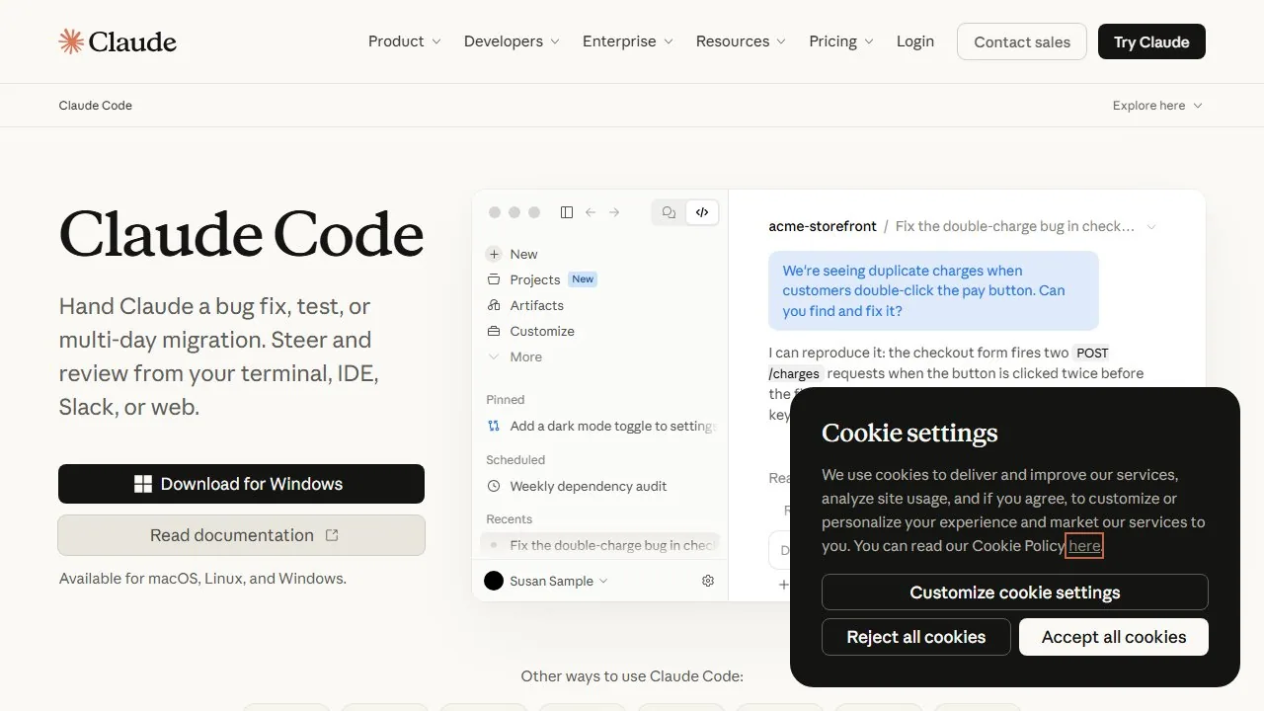Screen dimensions: 1264x711
Task: Click the Try Claude button
Action: tap(1151, 41)
